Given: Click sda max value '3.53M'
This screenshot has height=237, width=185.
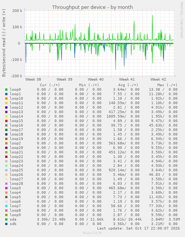Looking at the screenshot, I should (x=174, y=219).
